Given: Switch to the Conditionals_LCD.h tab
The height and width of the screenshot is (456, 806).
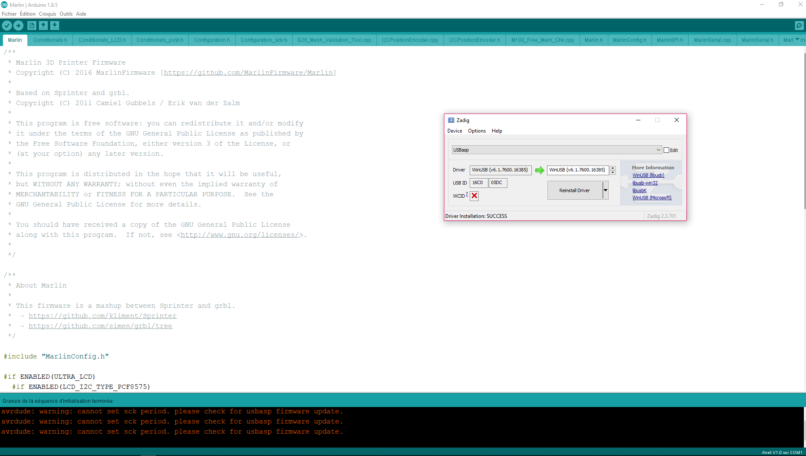Looking at the screenshot, I should [102, 40].
